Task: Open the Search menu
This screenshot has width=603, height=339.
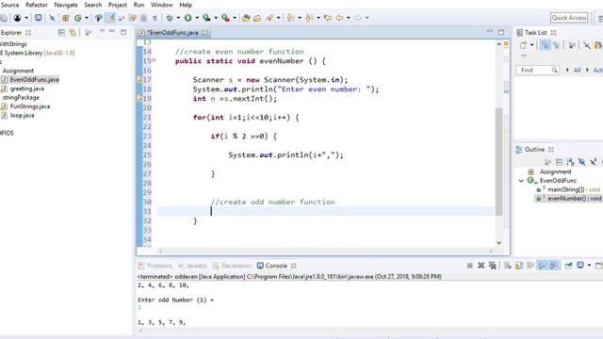Action: point(93,5)
